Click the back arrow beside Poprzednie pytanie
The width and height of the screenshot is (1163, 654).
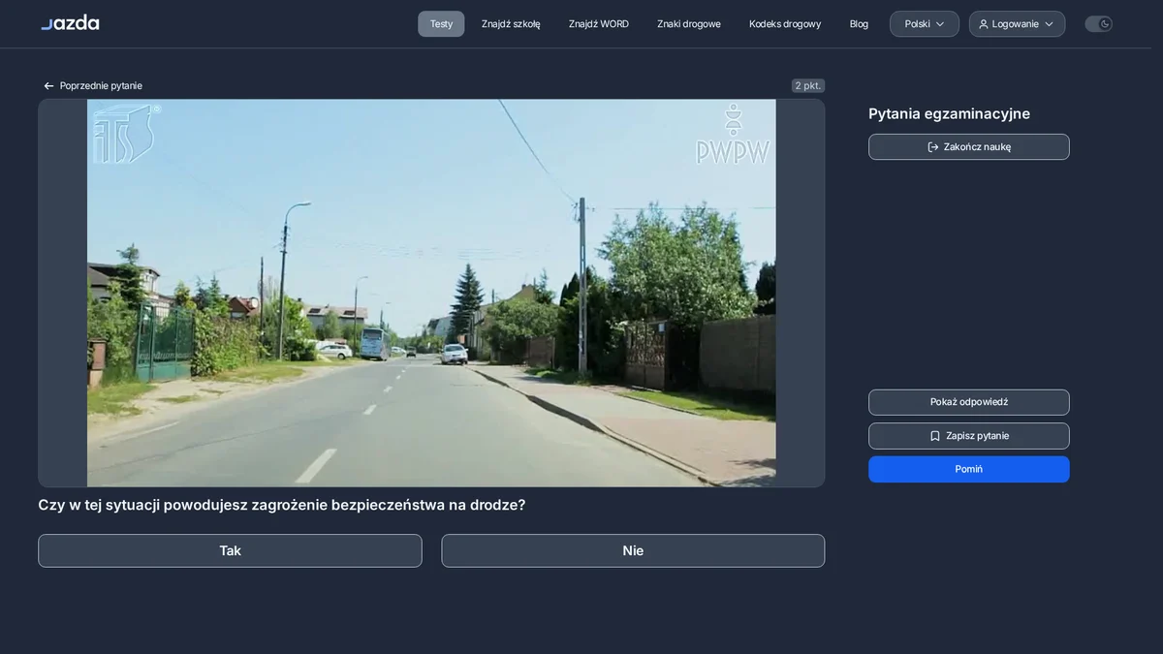click(x=48, y=86)
